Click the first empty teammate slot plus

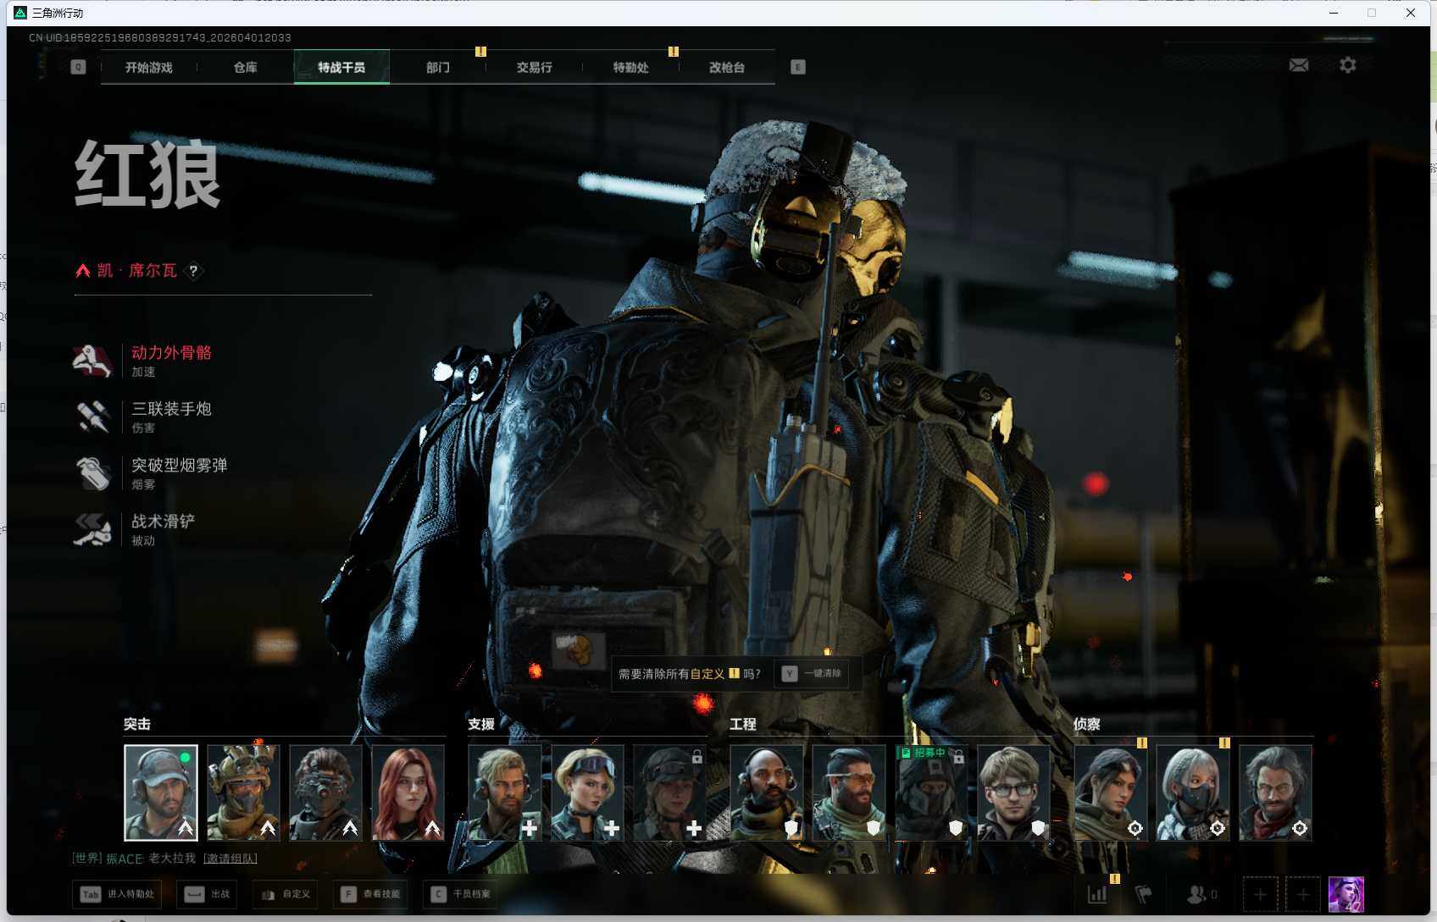(x=1260, y=894)
